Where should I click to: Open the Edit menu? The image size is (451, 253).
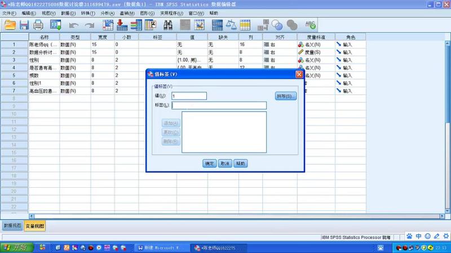[x=29, y=13]
